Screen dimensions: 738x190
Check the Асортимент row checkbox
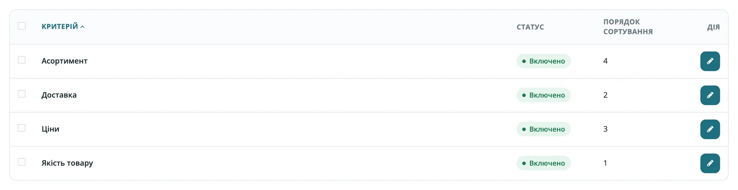22,60
